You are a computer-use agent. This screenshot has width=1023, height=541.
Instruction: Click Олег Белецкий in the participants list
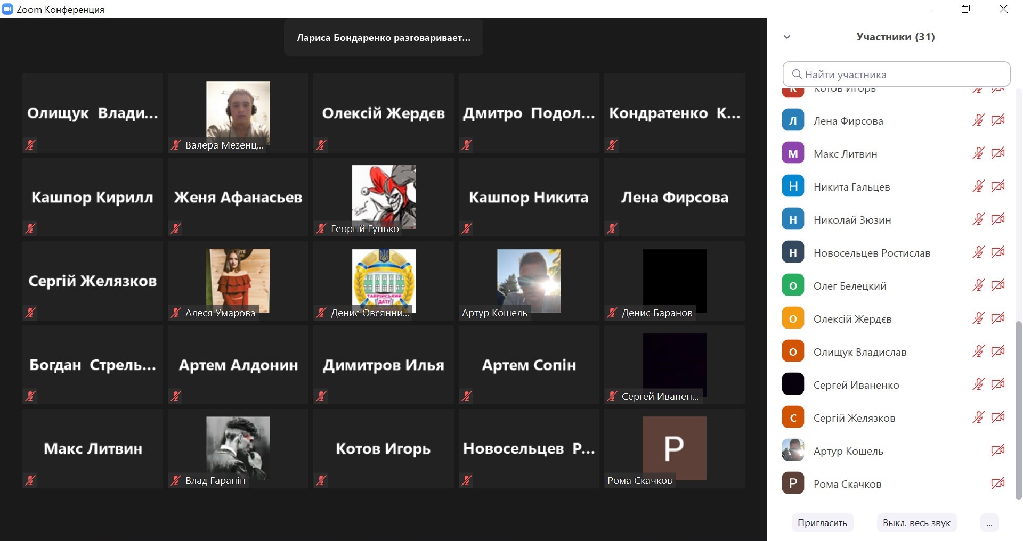[x=850, y=286]
